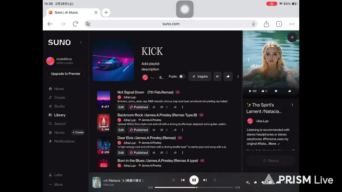This screenshot has height=192, width=342.
Task: Open more options for Not Signal Down
Action: (x=182, y=107)
